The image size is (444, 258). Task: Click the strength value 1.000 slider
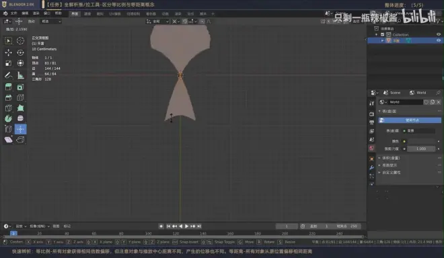(421, 148)
